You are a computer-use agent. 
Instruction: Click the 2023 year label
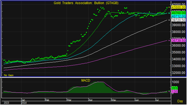(x=6, y=103)
